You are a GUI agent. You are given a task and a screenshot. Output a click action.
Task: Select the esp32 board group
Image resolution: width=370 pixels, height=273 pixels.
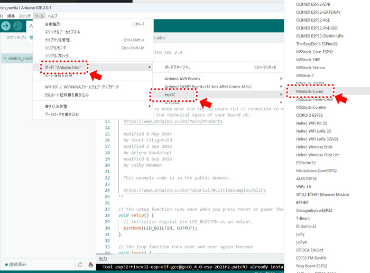click(218, 95)
